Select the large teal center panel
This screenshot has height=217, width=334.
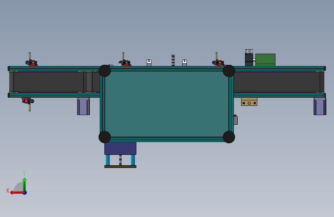[x=167, y=104]
